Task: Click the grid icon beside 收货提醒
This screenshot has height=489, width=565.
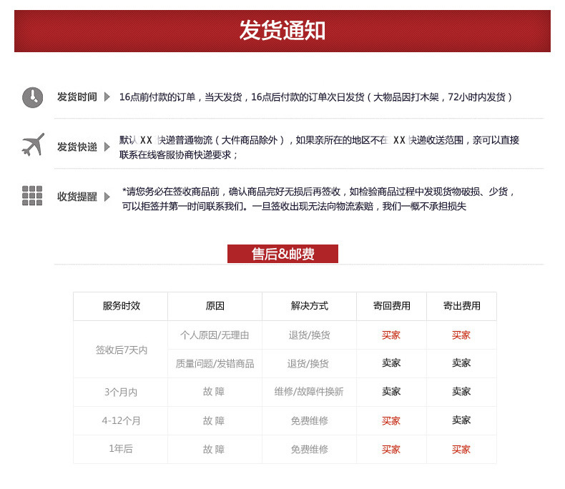Action: (32, 195)
